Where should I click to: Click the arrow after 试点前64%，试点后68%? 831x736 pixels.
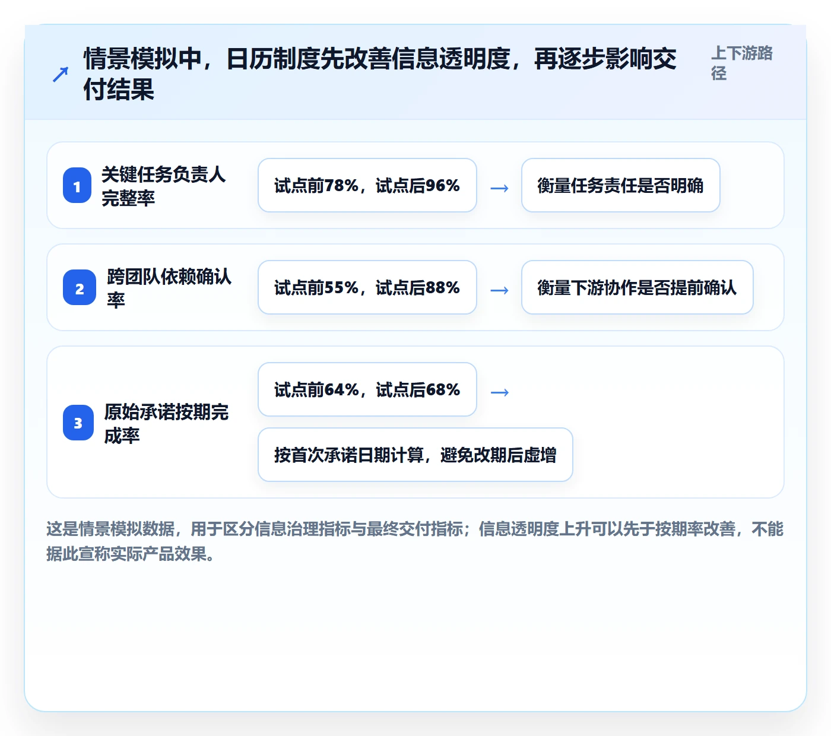tap(499, 392)
